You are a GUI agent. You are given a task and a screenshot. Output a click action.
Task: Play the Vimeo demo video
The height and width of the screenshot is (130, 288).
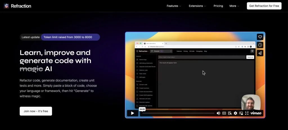(x=133, y=113)
